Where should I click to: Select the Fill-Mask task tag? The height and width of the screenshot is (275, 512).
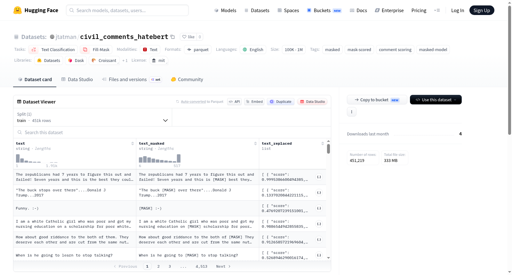click(96, 50)
